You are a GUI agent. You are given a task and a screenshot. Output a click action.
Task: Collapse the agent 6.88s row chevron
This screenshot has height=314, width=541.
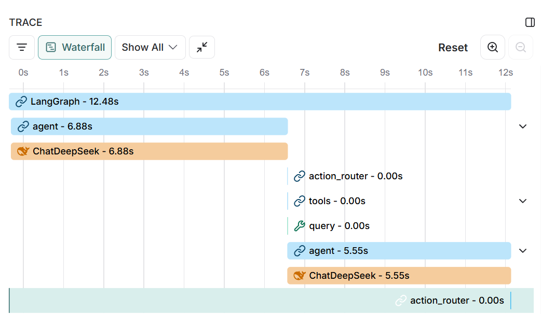coord(523,126)
